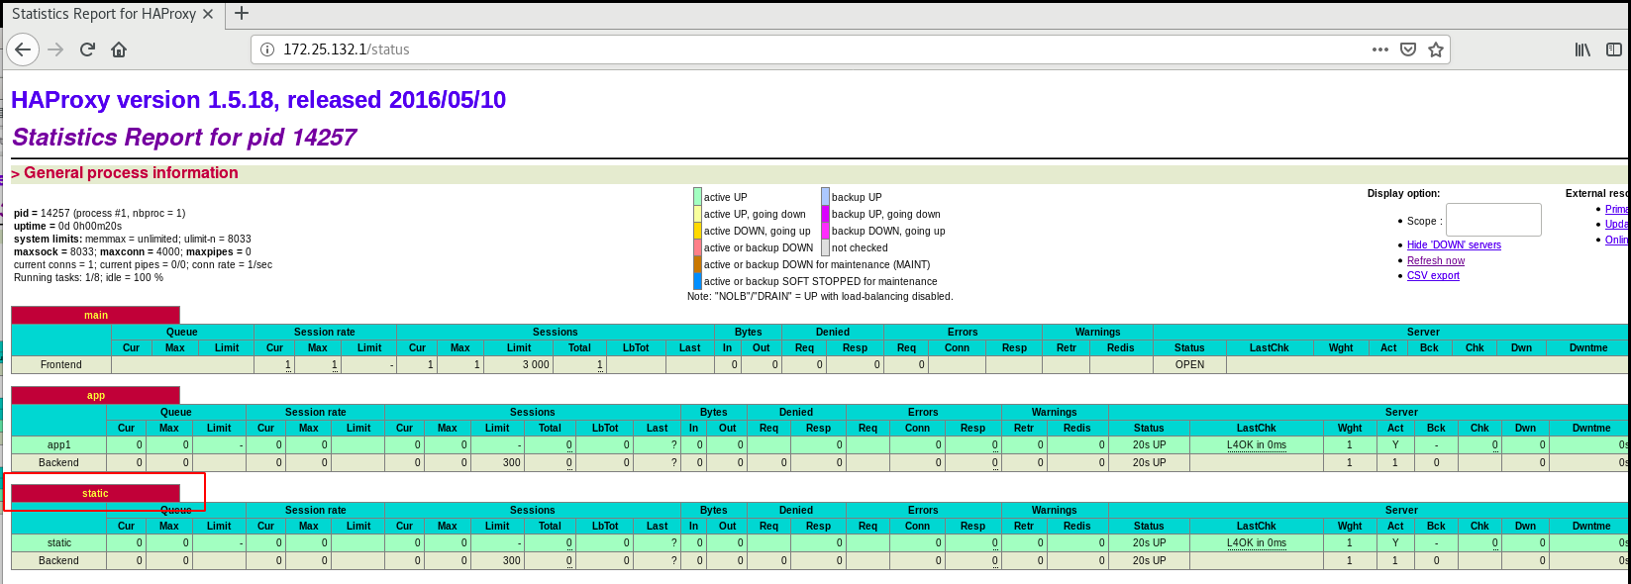Click the 'active DOWN, going up' orange swatch

tap(697, 231)
